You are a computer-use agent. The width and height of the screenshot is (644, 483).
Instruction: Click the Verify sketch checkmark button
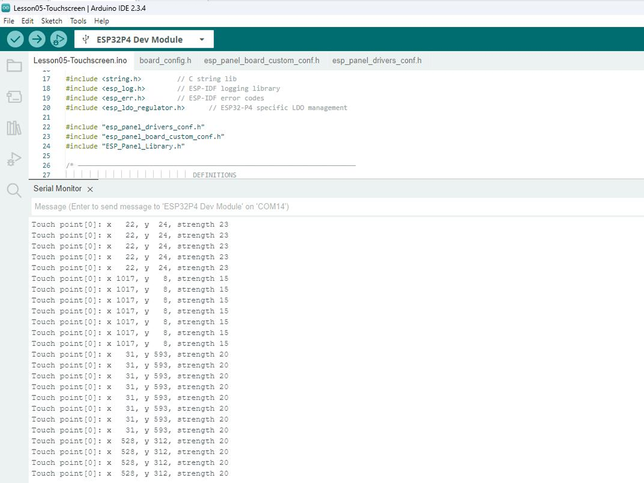(15, 40)
